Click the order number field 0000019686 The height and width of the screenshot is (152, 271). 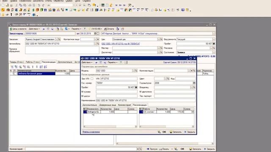click(50, 34)
